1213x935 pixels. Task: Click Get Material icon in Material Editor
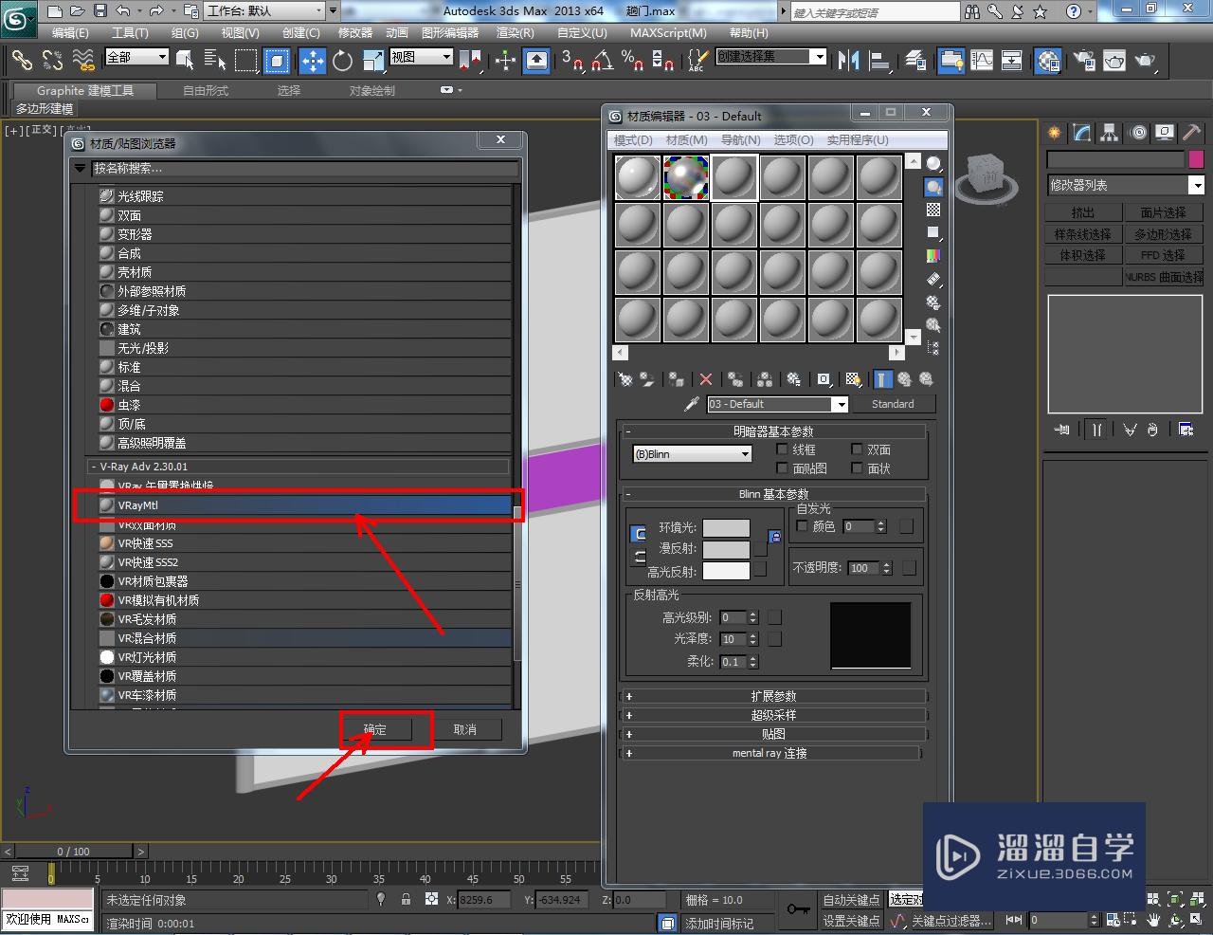click(x=625, y=379)
